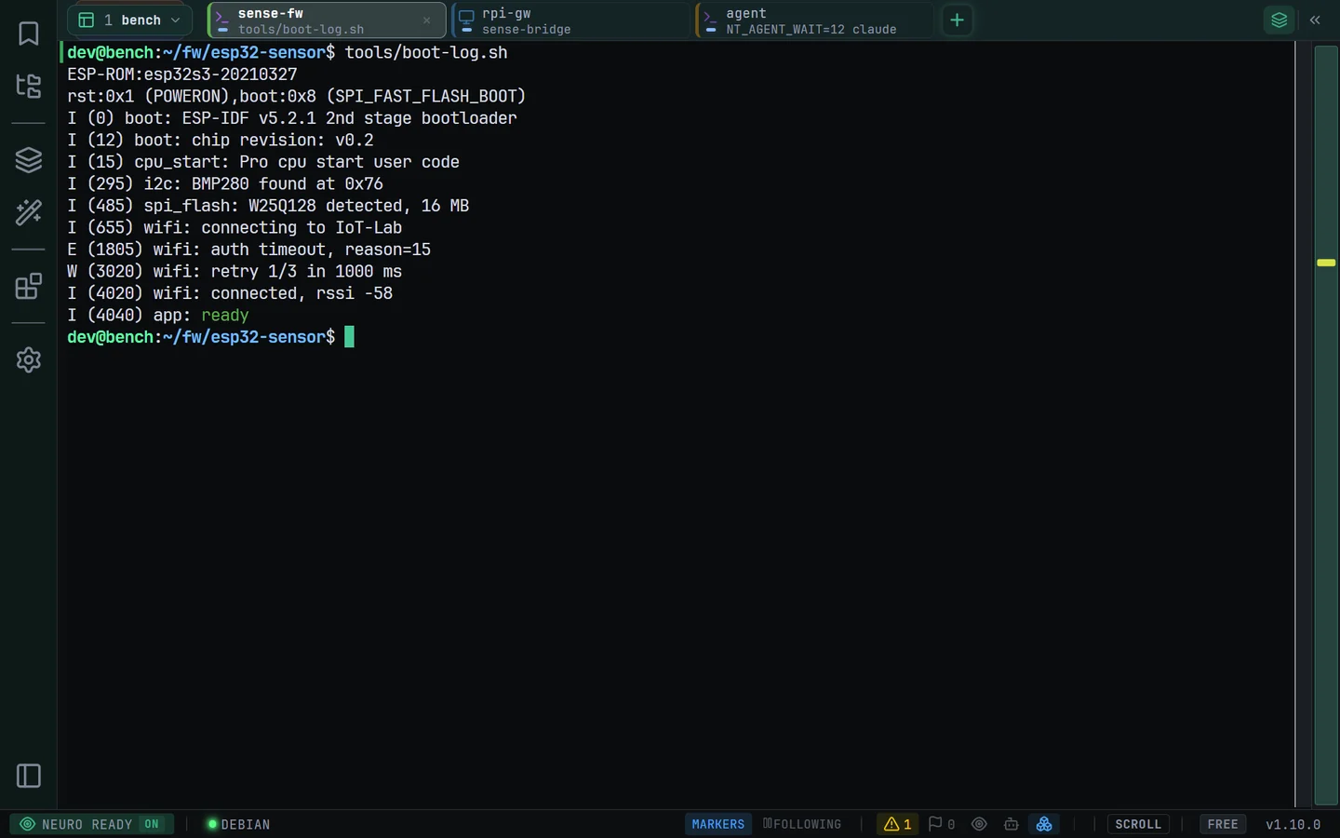Image resolution: width=1340 pixels, height=838 pixels.
Task: Click the DEBIAN status indicator
Action: pyautogui.click(x=238, y=824)
